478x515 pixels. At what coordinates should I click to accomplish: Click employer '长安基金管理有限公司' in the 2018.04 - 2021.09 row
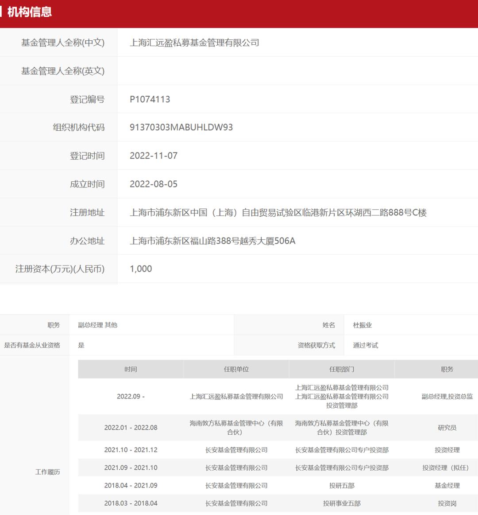(236, 485)
